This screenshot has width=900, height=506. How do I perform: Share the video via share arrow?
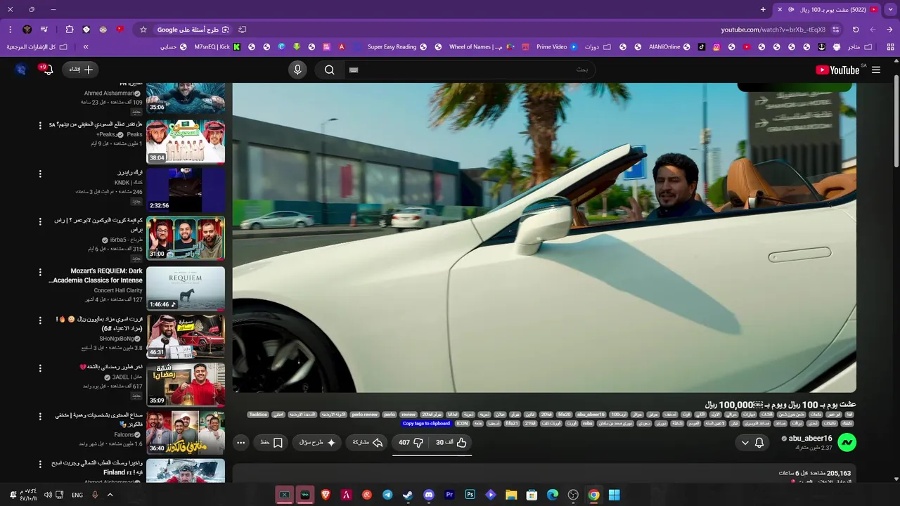point(368,443)
